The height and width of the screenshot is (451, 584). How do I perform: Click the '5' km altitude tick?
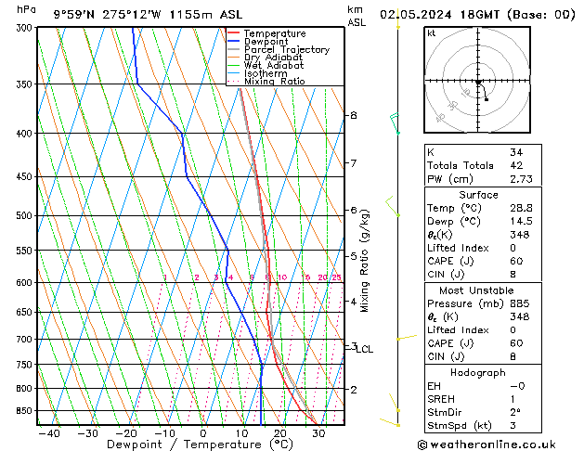(354, 256)
